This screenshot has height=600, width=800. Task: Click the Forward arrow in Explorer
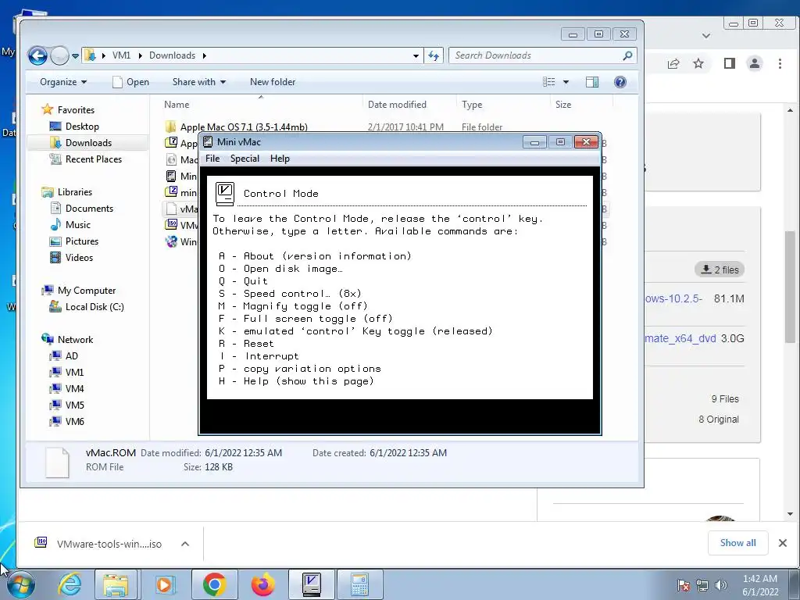(x=59, y=55)
